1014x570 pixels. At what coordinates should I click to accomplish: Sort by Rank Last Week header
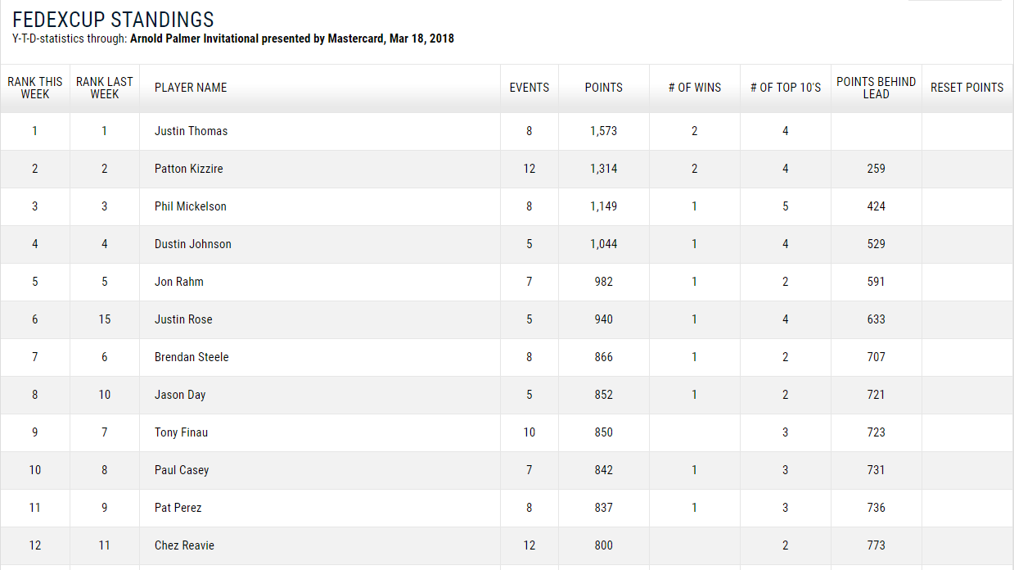point(105,88)
